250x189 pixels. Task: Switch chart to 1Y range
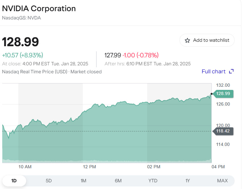(188, 181)
